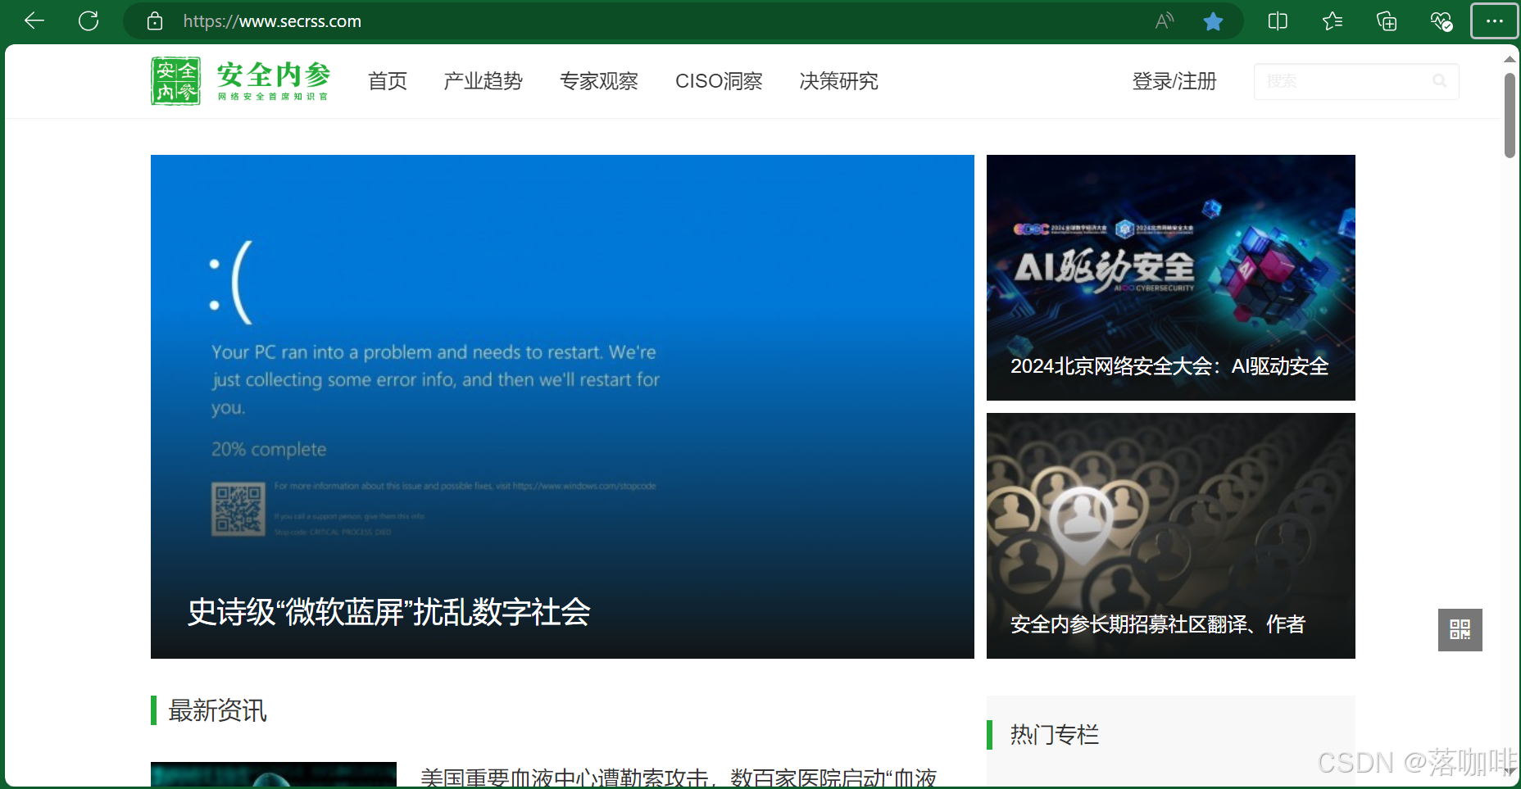Open CISO洞察 section
1521x789 pixels.
[x=719, y=81]
